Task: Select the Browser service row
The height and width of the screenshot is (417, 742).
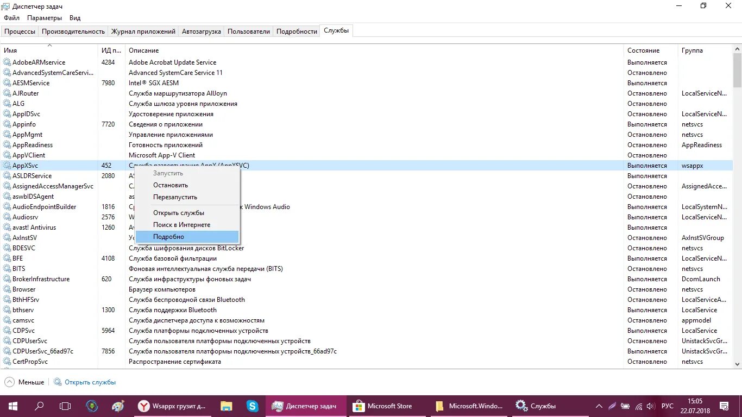Action: pyautogui.click(x=366, y=289)
